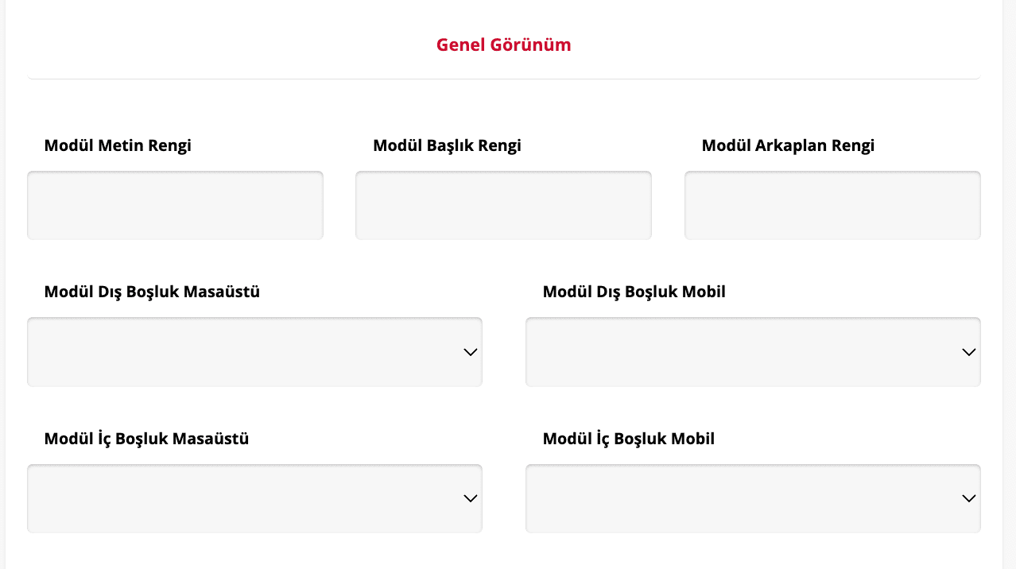
Task: Click the Modül Başlık Rengi label
Action: tap(447, 145)
